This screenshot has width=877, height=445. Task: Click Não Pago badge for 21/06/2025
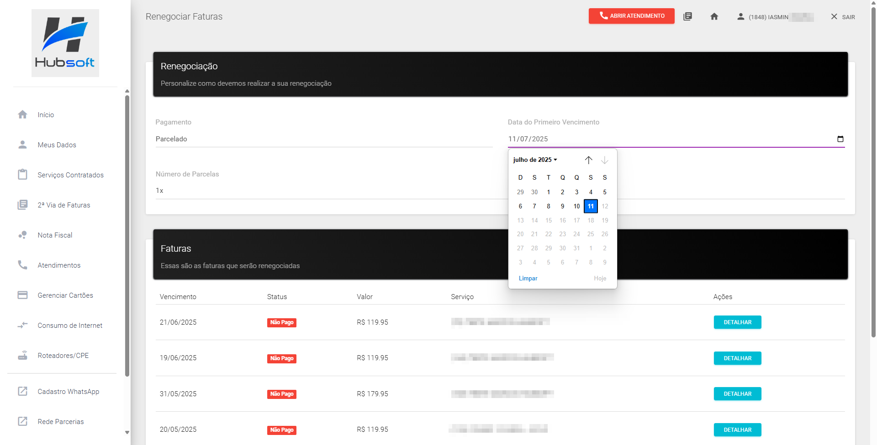(x=281, y=322)
